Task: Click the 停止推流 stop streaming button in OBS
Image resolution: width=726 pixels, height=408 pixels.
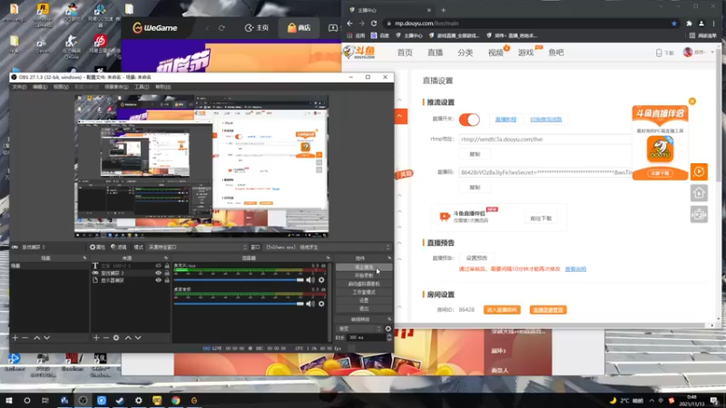Action: pyautogui.click(x=364, y=267)
